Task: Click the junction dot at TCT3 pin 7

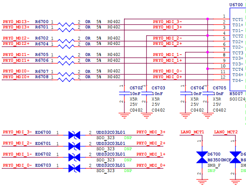Action: pyautogui.click(x=208, y=52)
